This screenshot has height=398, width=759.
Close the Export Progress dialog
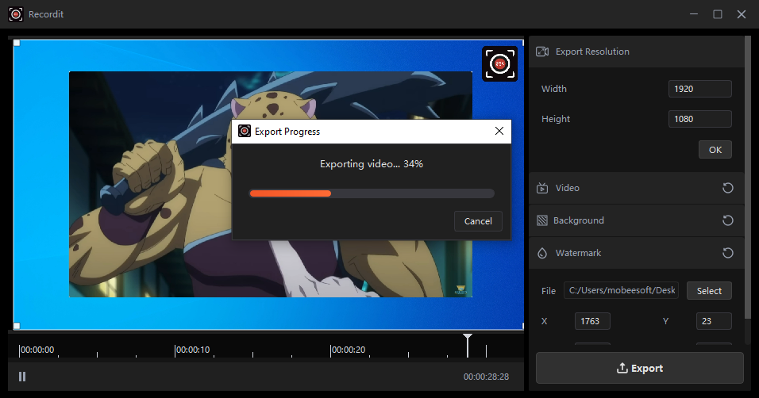[499, 131]
